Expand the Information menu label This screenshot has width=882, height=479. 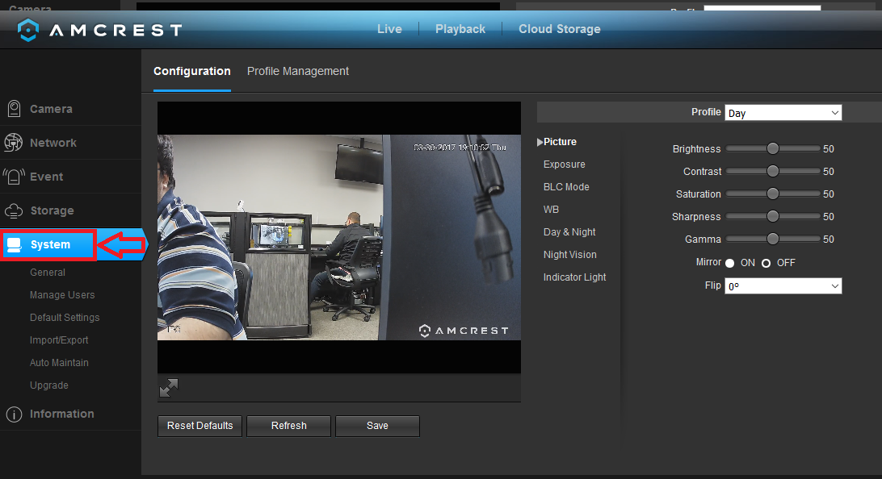tap(62, 414)
